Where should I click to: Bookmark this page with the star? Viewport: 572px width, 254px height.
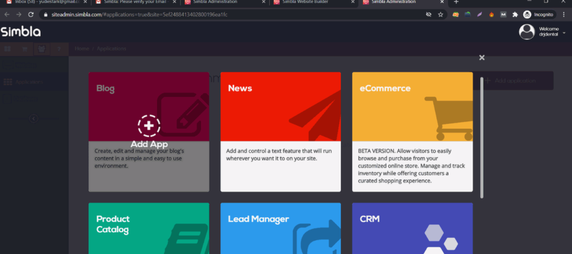440,14
